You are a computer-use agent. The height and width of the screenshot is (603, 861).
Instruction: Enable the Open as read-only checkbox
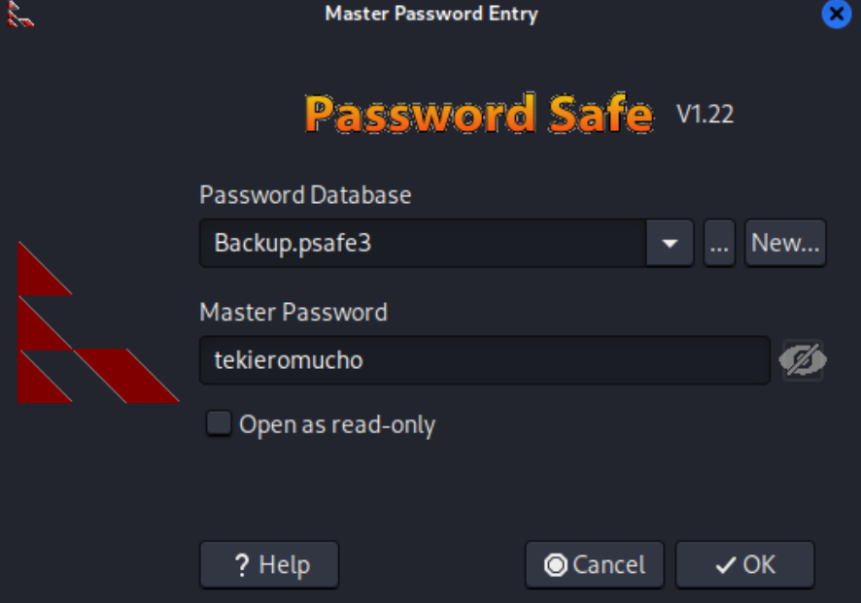[x=220, y=424]
